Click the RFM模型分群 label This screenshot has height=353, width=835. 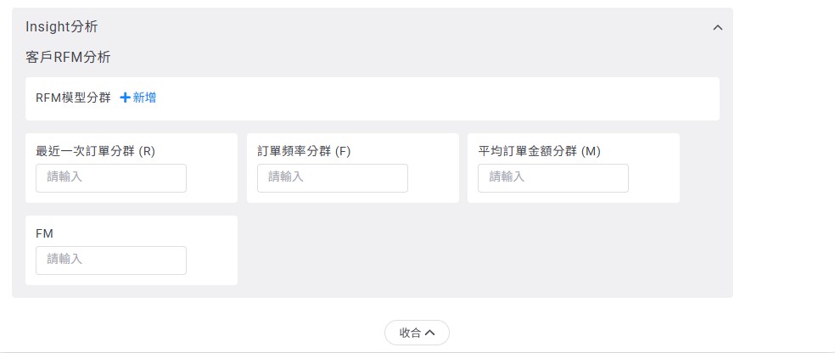coord(73,98)
